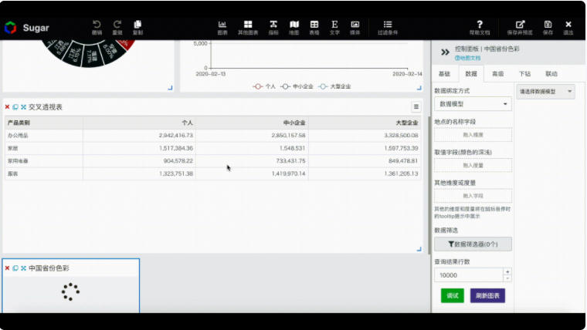Screen dimensions: 587x330
Task: Click blue cross icon beside 中国省份色彩
Action: point(24,268)
